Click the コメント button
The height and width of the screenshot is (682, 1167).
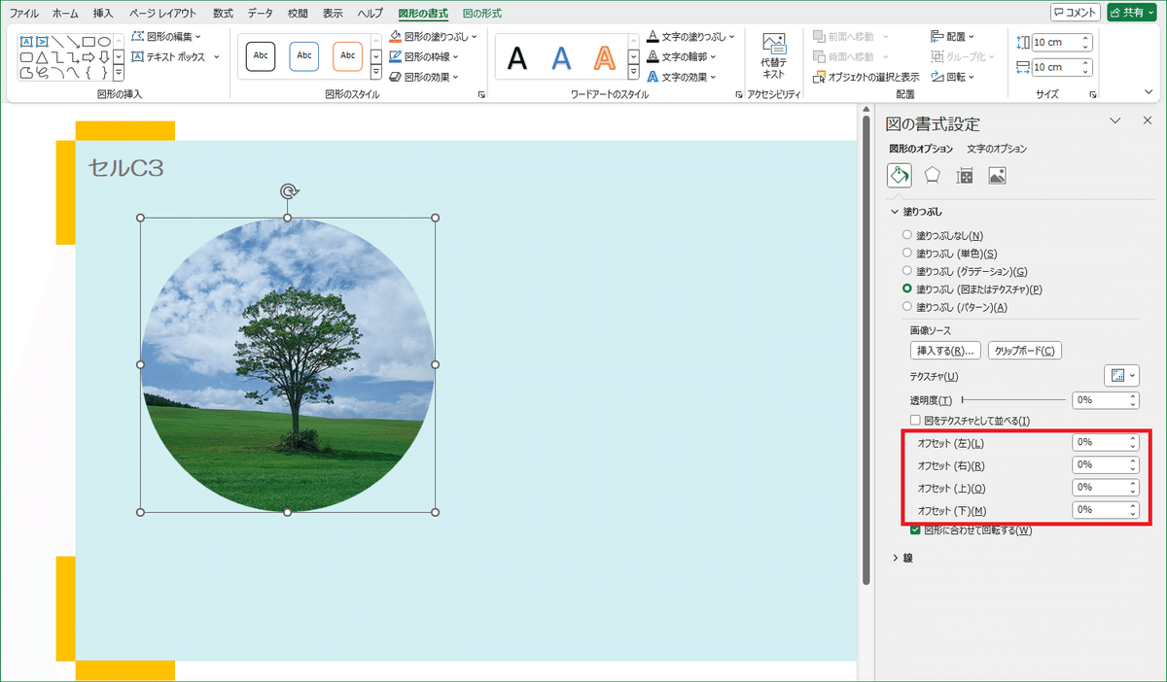(x=1076, y=13)
